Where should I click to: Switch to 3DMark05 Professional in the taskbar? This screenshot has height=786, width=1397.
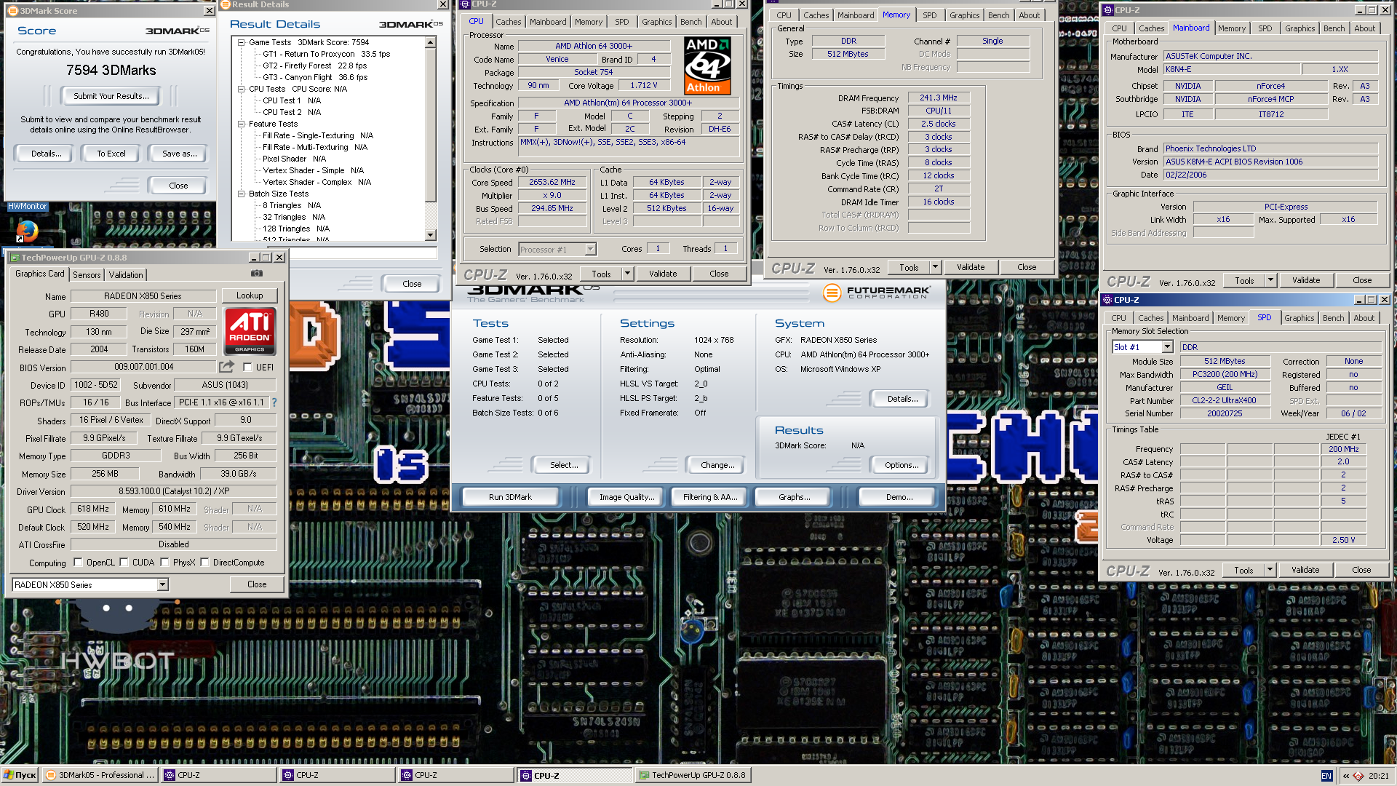pos(100,775)
